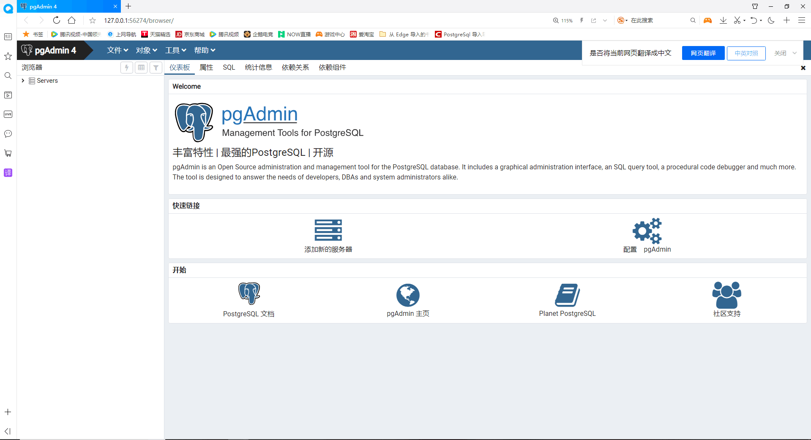Open the 京东商城 bookmark
The height and width of the screenshot is (440, 811).
point(190,34)
